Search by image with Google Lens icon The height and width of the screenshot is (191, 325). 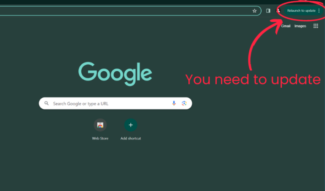tap(184, 103)
